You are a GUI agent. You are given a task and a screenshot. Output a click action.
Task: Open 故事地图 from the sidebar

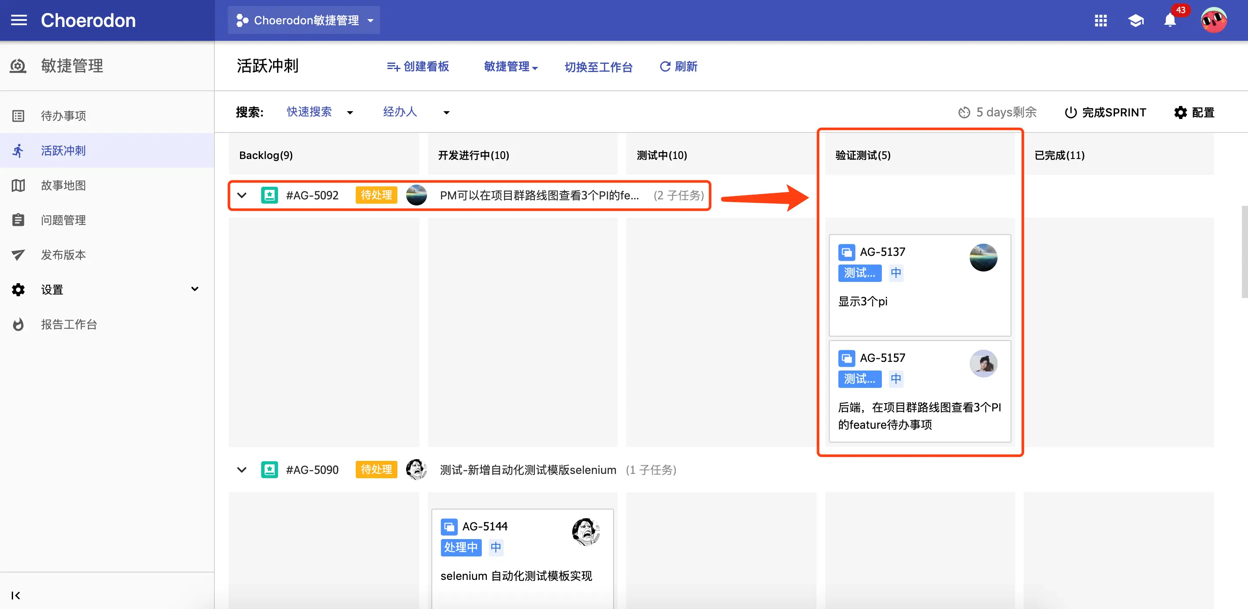coord(63,185)
